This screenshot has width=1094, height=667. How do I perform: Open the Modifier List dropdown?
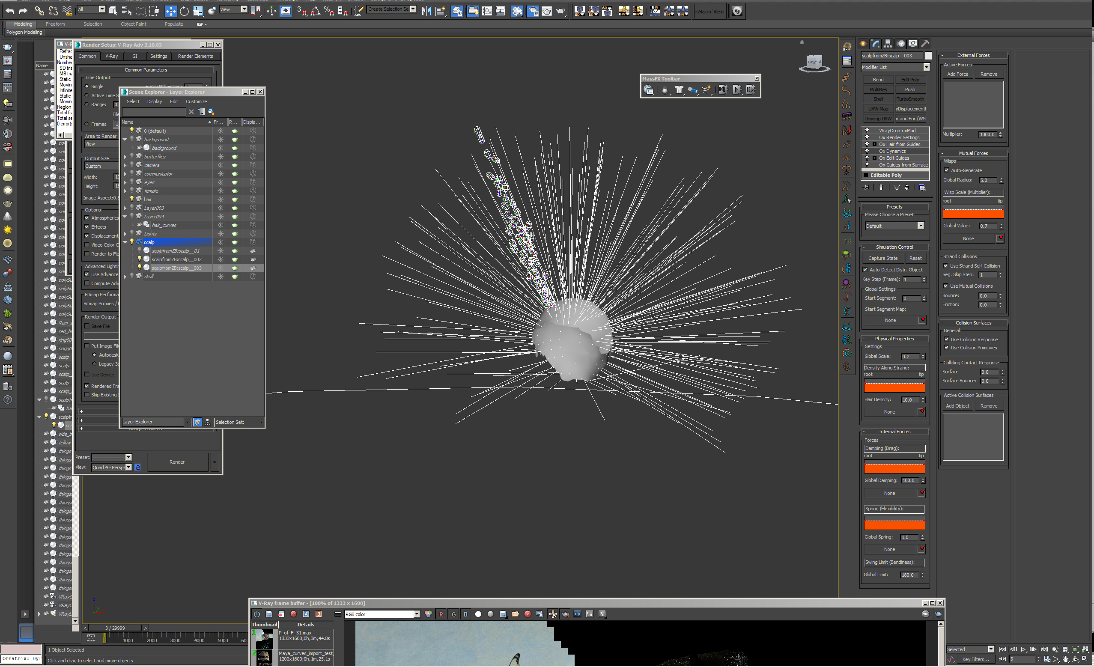[x=926, y=67]
